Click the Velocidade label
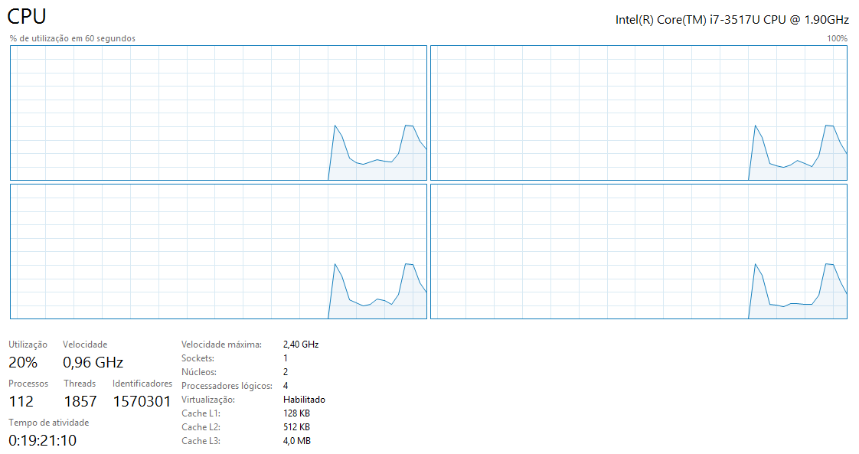The image size is (859, 454). (x=85, y=345)
